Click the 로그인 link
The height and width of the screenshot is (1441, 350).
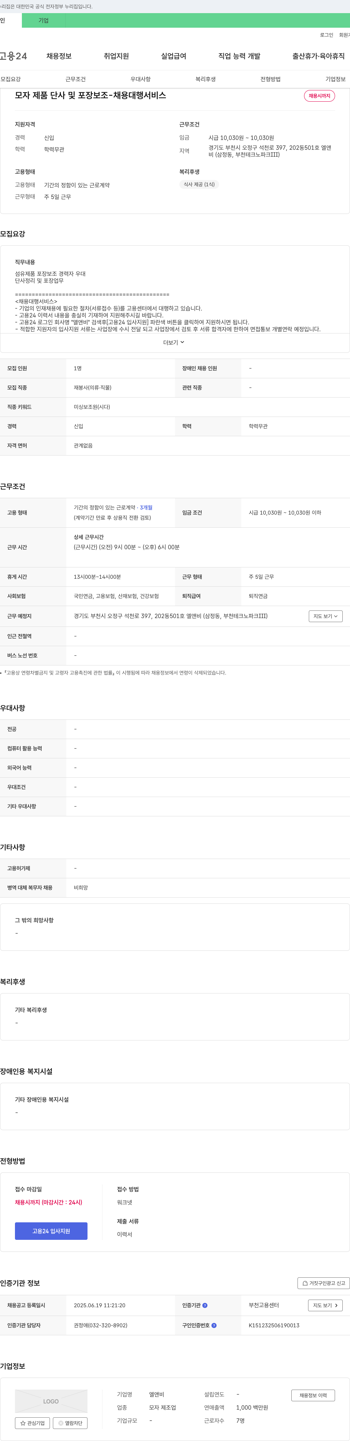tap(326, 35)
